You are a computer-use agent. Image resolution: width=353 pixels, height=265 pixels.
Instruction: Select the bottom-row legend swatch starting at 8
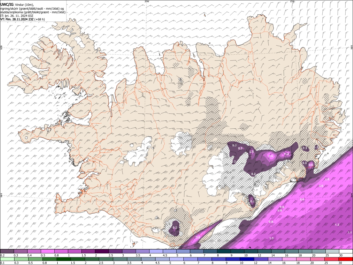coord(218,259)
